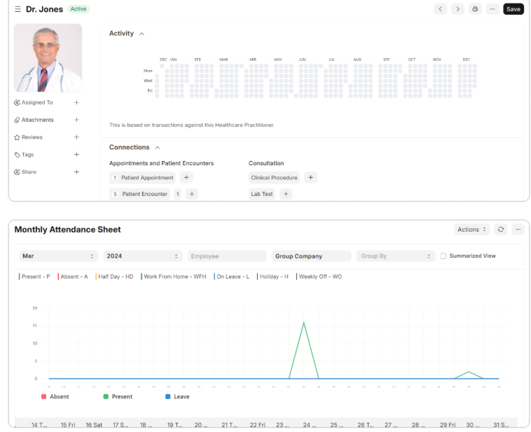Open the hamburger sidebar menu beside Dr. Jones
Screen dimensions: 531x432
[18, 9]
